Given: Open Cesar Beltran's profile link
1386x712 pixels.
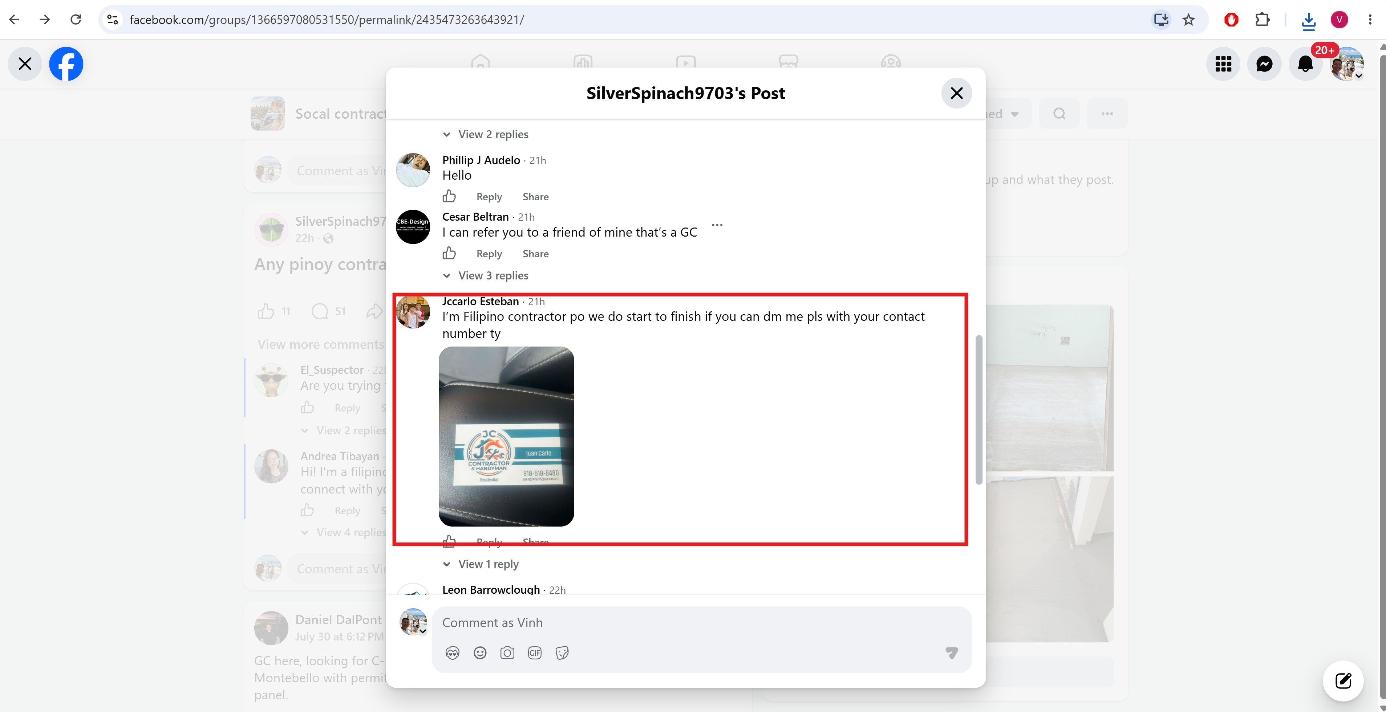Looking at the screenshot, I should [476, 217].
